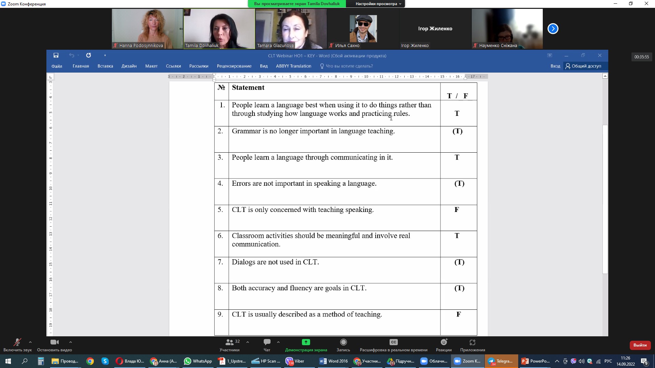Open the Zoom Apps (Приложения) icon

point(472,342)
